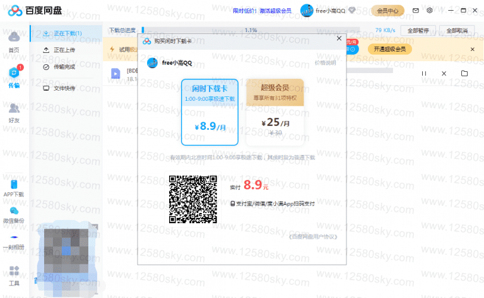Screen dimensions: 484x298
Task: Click 开通超级会员 button
Action: pos(389,49)
